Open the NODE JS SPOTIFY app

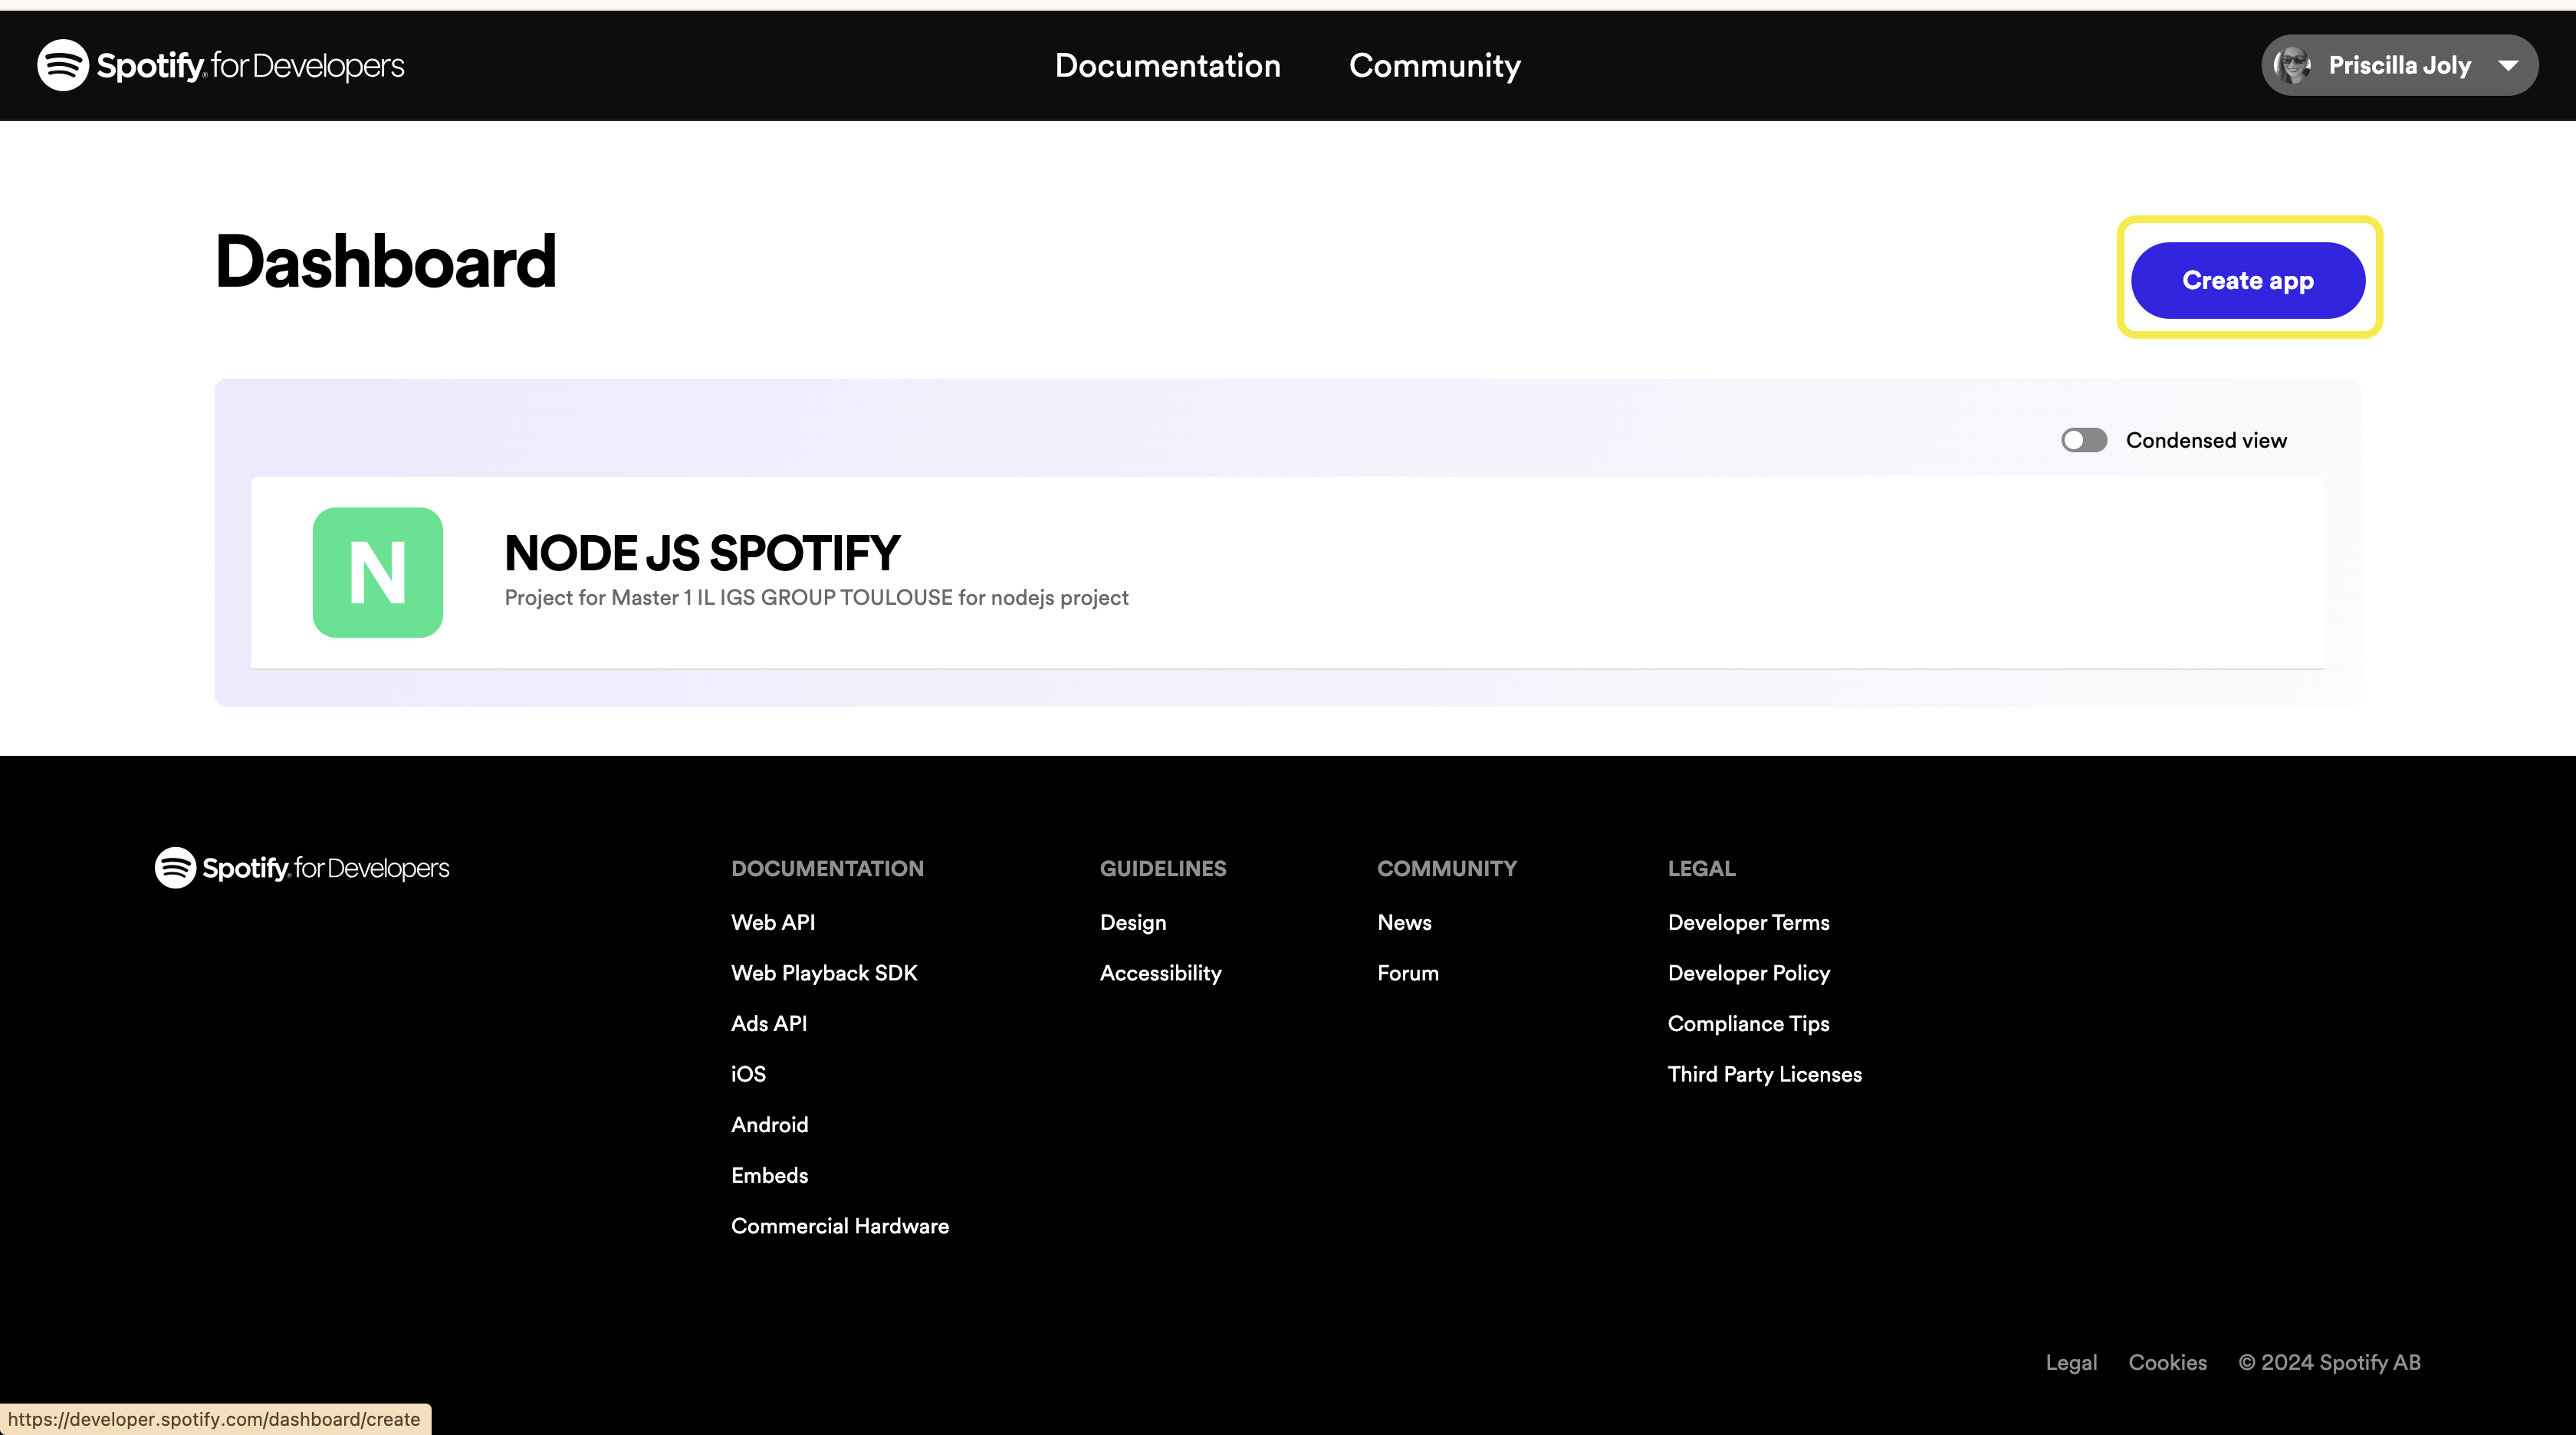pos(702,553)
